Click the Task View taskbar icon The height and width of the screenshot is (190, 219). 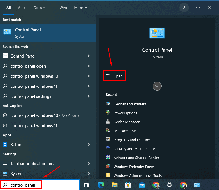[87, 185]
